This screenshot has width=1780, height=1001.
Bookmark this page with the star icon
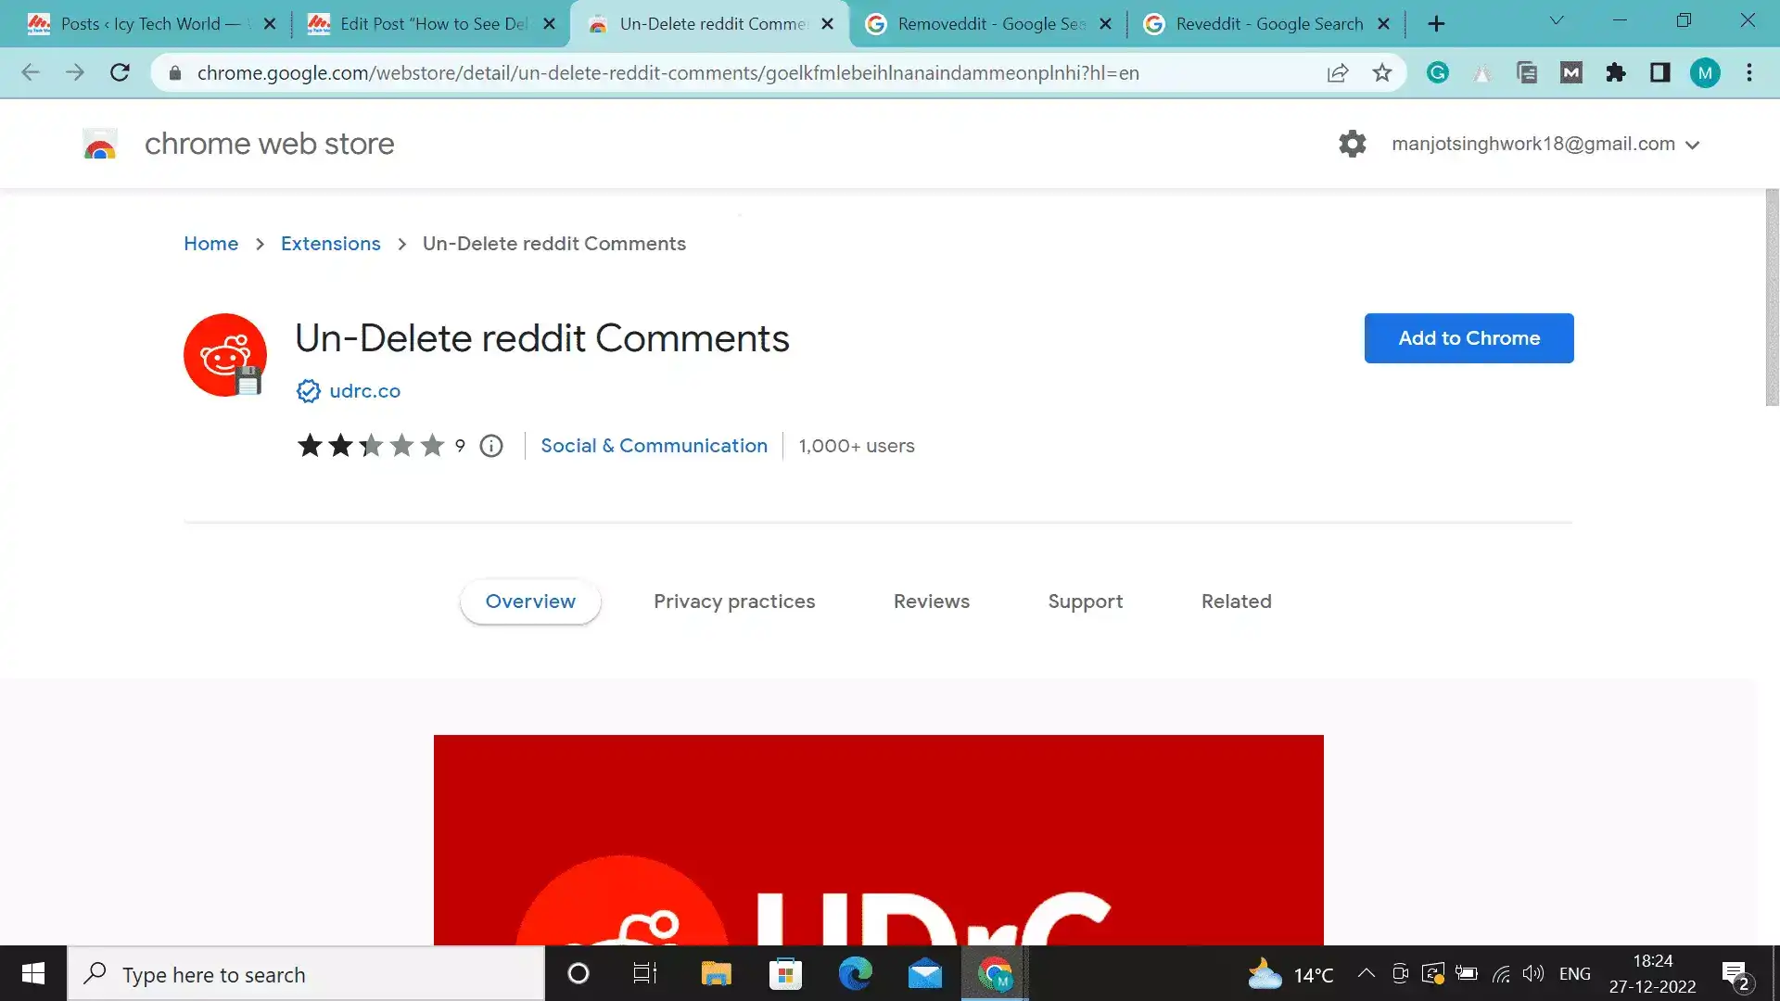(x=1382, y=72)
